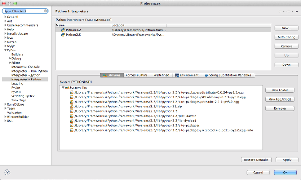This screenshot has height=180, width=301.
Task: Click the System libs folder icon
Action: click(x=67, y=88)
